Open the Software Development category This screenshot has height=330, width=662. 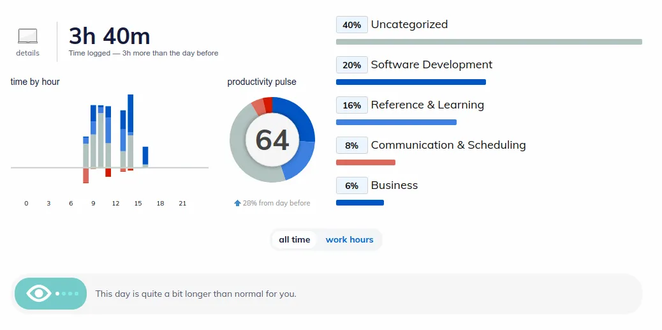tap(432, 65)
